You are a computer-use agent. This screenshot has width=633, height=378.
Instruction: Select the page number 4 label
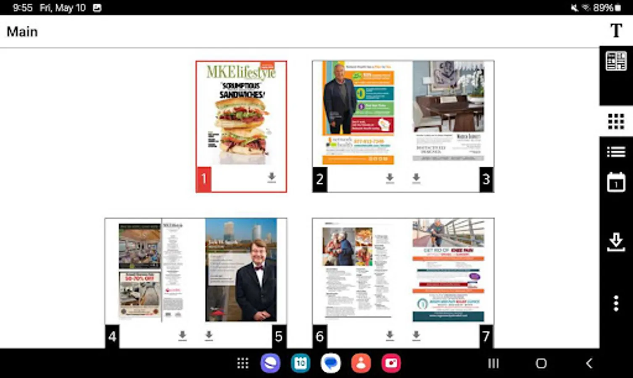pyautogui.click(x=112, y=336)
